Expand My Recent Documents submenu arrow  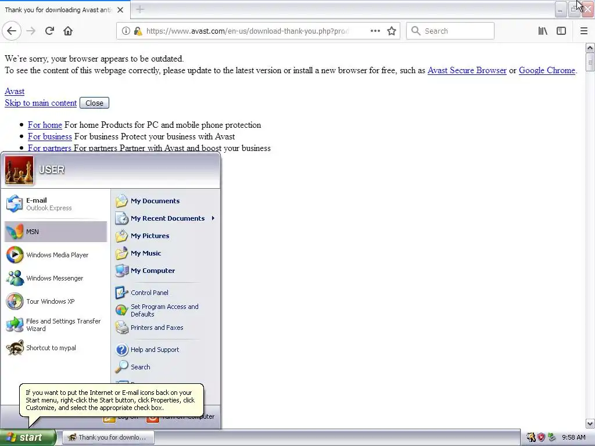click(x=213, y=218)
